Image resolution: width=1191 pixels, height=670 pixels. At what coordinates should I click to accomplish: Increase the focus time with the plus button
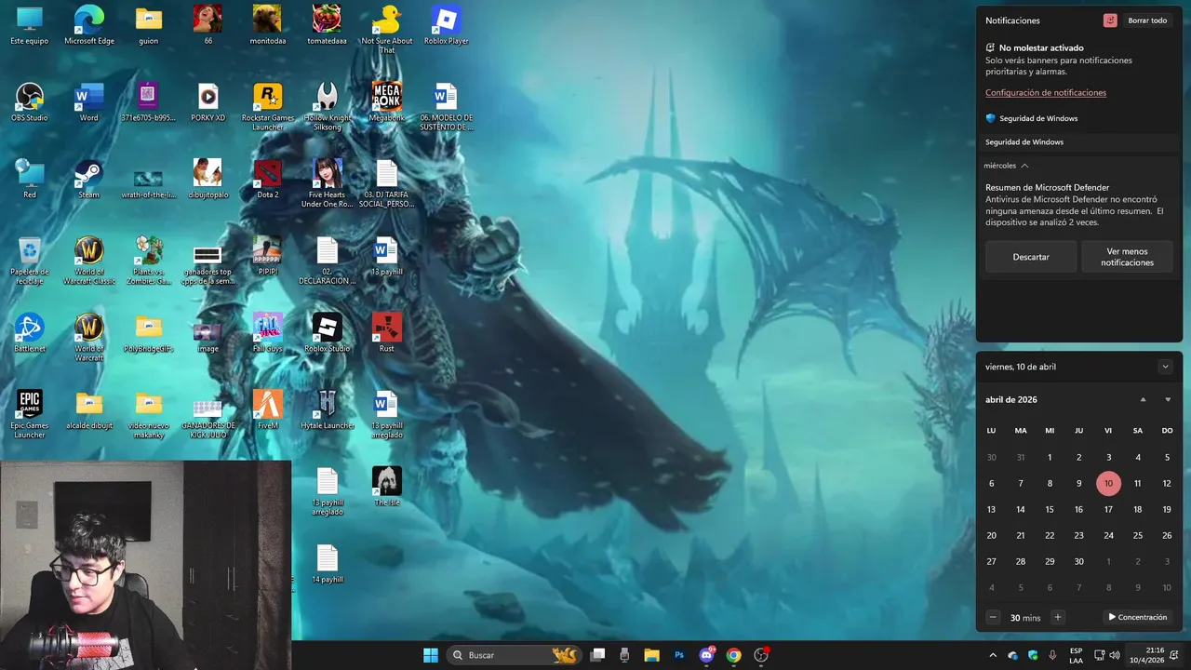(x=1057, y=617)
